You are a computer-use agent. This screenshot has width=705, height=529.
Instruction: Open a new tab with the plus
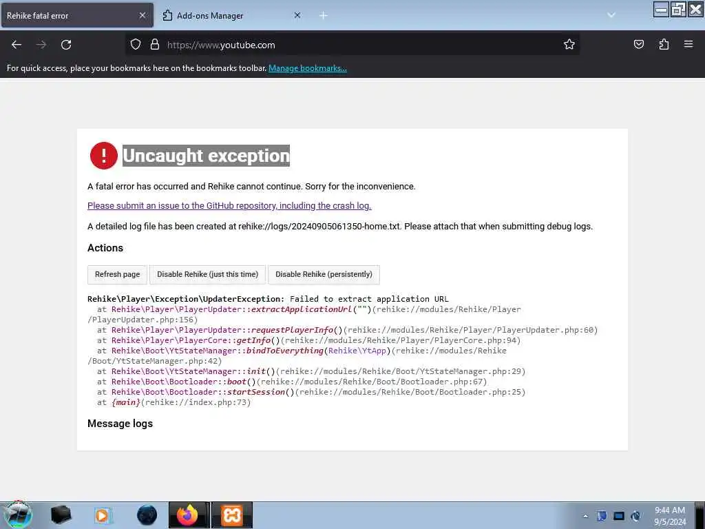(x=324, y=16)
